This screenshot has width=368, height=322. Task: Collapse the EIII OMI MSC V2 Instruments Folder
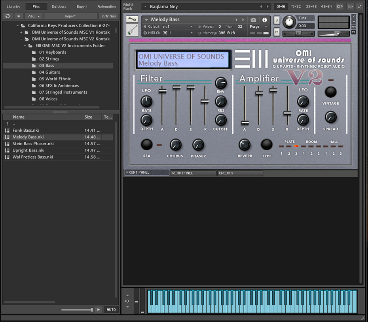25,45
